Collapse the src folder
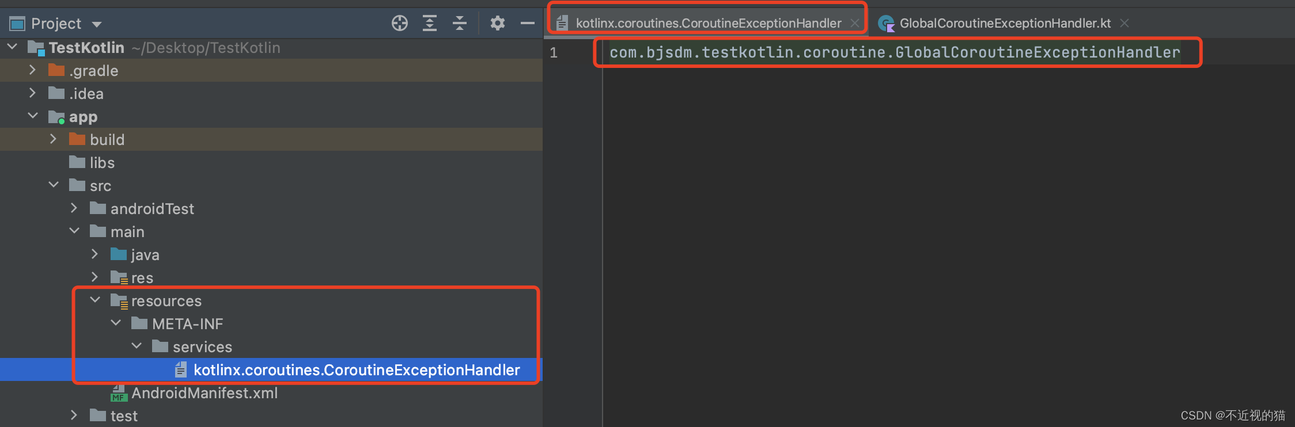Image resolution: width=1295 pixels, height=427 pixels. click(54, 185)
